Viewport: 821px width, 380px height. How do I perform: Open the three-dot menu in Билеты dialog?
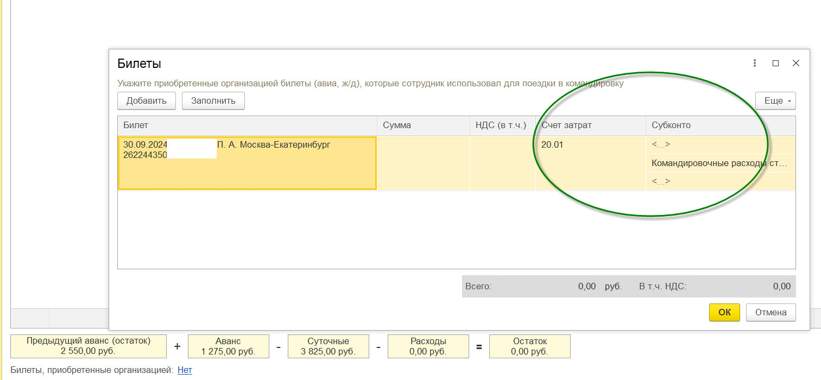click(755, 64)
